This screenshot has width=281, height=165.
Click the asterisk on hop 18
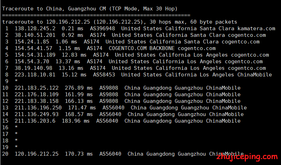(x=16, y=140)
